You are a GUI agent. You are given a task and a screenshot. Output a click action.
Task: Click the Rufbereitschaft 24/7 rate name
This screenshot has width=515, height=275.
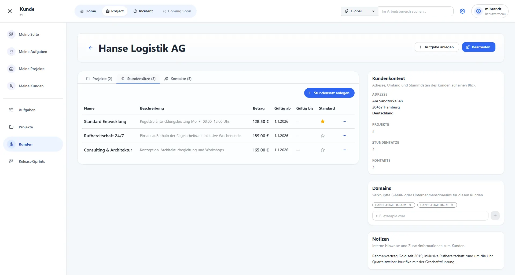click(x=104, y=136)
